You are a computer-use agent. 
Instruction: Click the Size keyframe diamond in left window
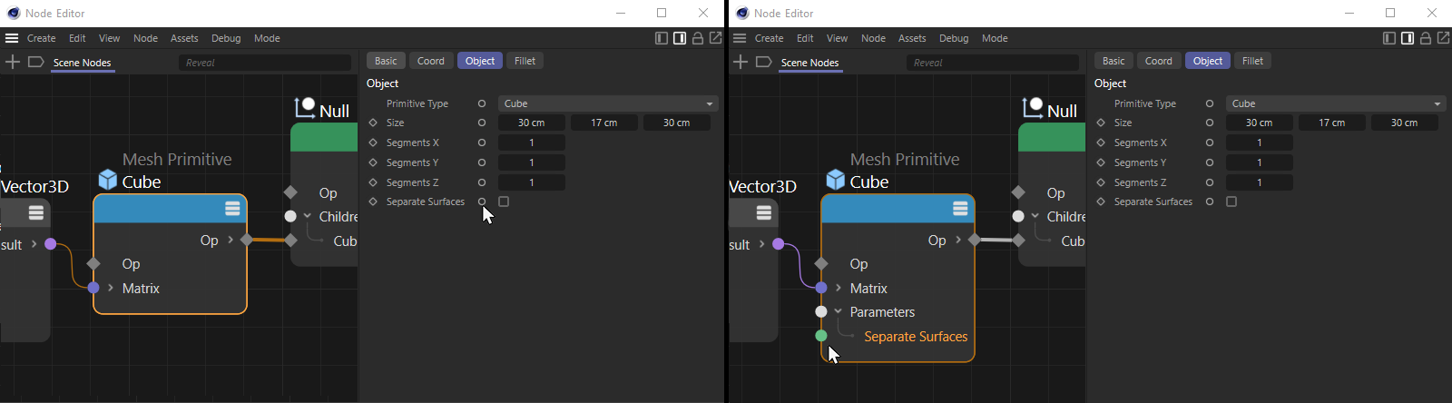373,123
